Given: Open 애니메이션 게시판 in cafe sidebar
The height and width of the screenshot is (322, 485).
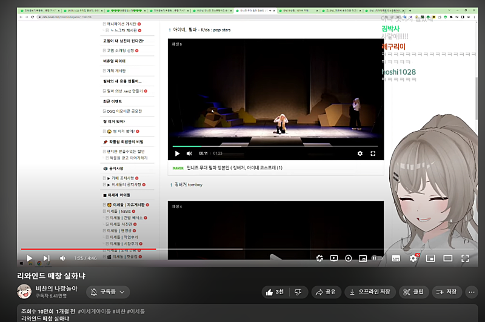Looking at the screenshot, I should (122, 24).
